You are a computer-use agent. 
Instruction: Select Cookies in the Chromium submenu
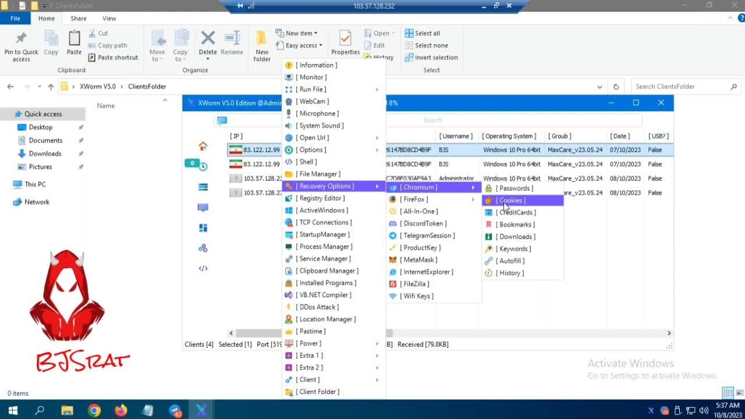click(510, 200)
